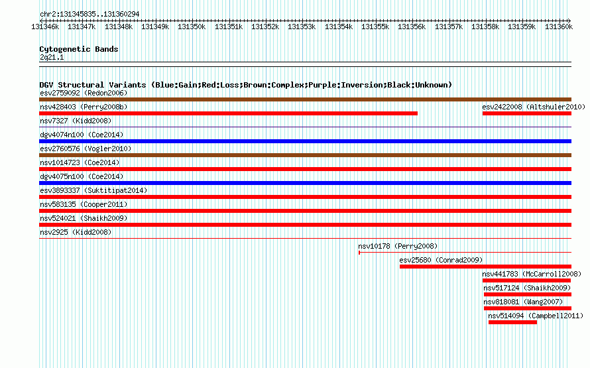Viewport: 590px width, 368px height.
Task: Click the 131355k ruler tick label
Action: (x=375, y=27)
